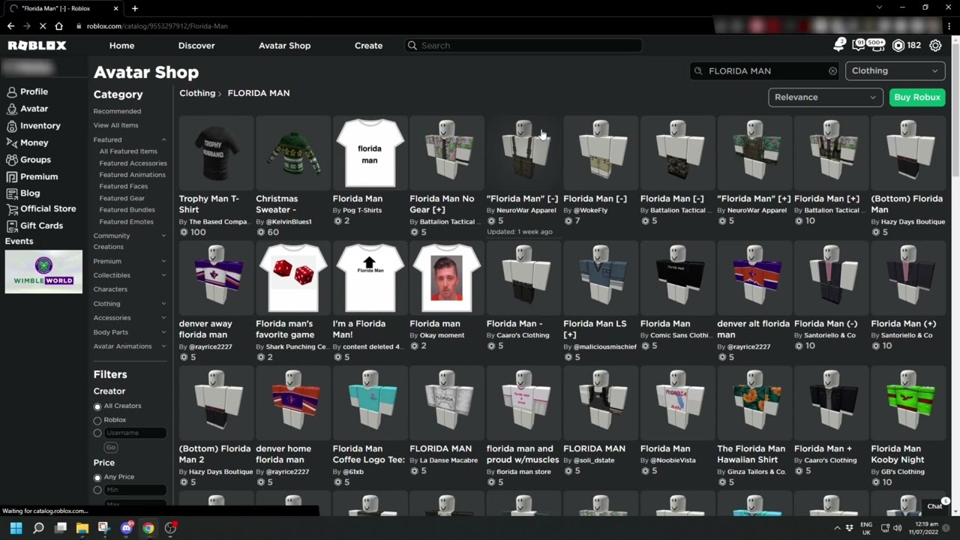This screenshot has width=960, height=540.
Task: Open Characters category link
Action: pyautogui.click(x=110, y=289)
